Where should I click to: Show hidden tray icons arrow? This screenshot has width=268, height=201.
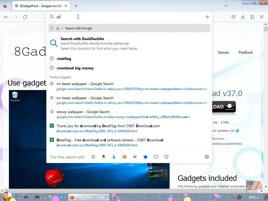(x=226, y=197)
